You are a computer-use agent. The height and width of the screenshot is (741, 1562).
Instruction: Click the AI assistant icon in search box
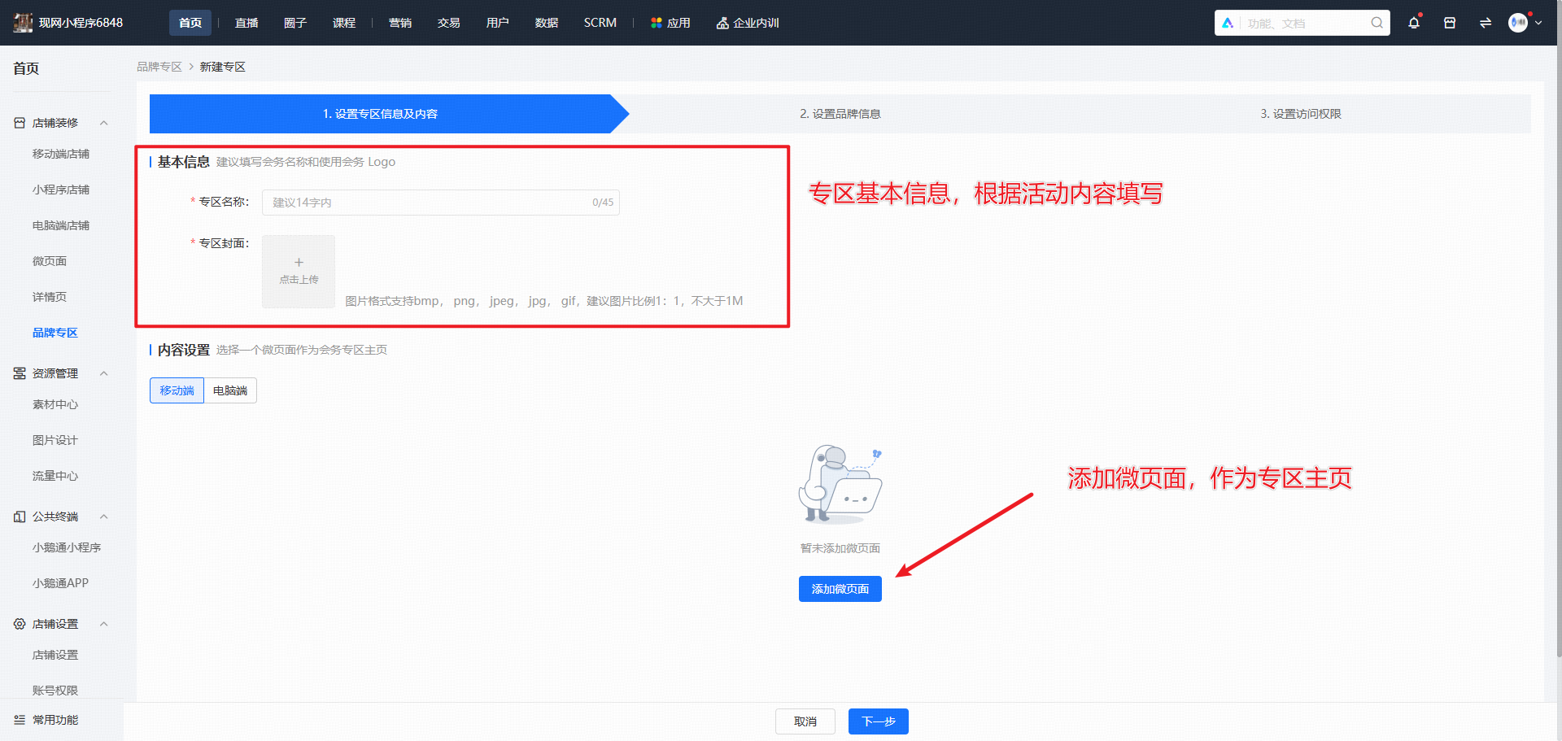click(1228, 23)
